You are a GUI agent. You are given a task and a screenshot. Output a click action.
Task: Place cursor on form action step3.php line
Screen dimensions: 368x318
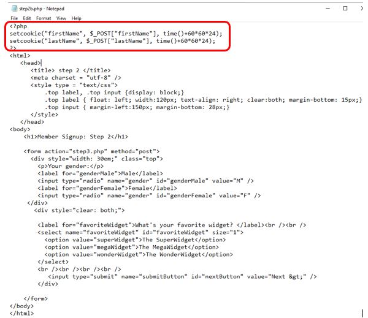pos(92,151)
